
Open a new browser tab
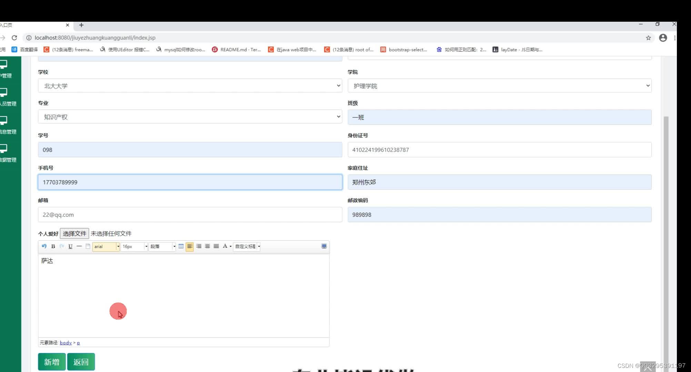coord(81,25)
